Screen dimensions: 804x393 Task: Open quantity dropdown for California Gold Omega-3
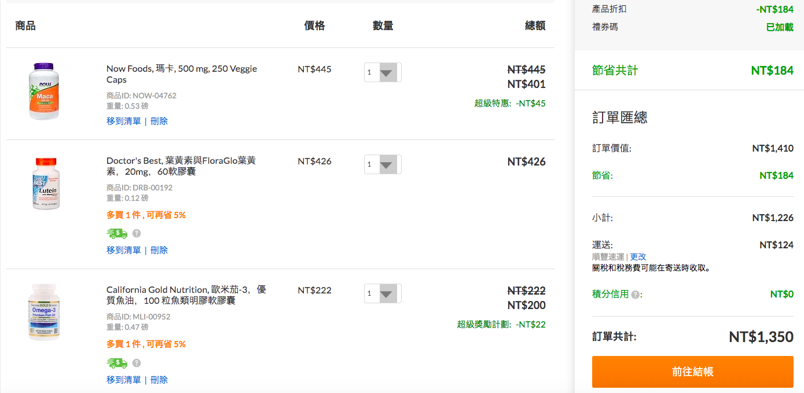coord(383,293)
